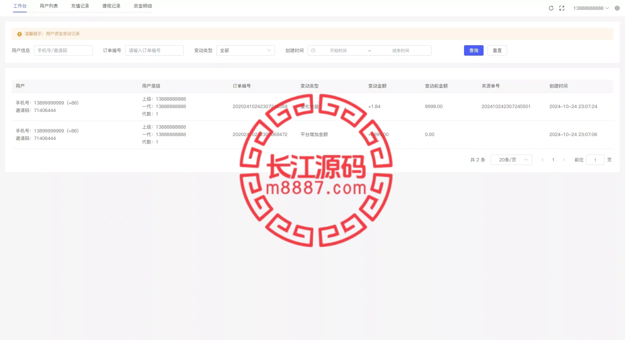This screenshot has width=625, height=340.
Task: Click the 变动金额 column header
Action: pos(377,86)
